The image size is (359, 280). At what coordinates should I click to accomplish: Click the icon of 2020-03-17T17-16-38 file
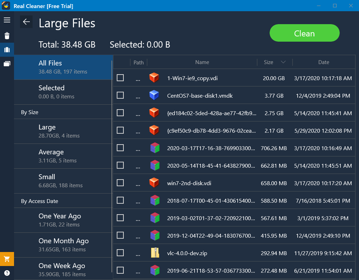[155, 148]
